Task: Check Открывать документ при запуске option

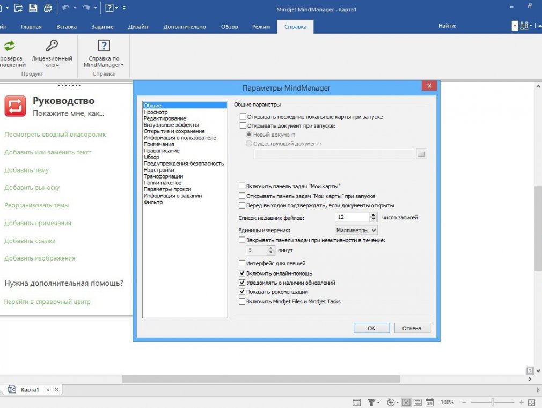Action: pyautogui.click(x=243, y=126)
